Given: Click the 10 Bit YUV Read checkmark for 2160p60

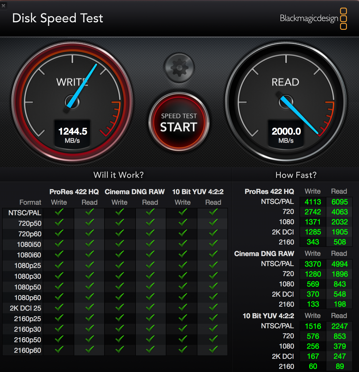Looking at the screenshot, I should [213, 350].
